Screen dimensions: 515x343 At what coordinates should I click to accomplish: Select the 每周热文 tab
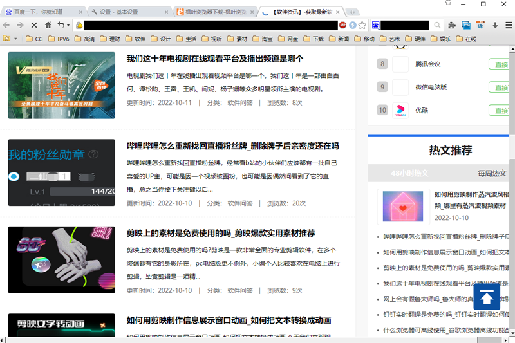492,173
